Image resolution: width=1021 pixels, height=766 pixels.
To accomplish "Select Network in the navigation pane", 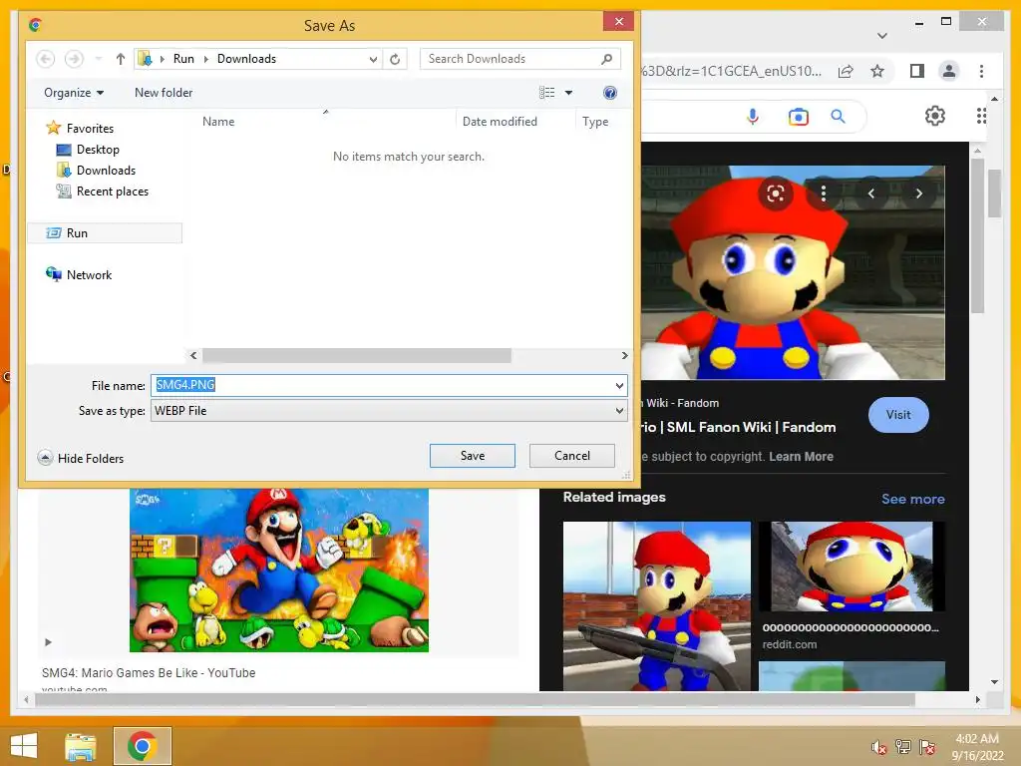I will pos(89,275).
